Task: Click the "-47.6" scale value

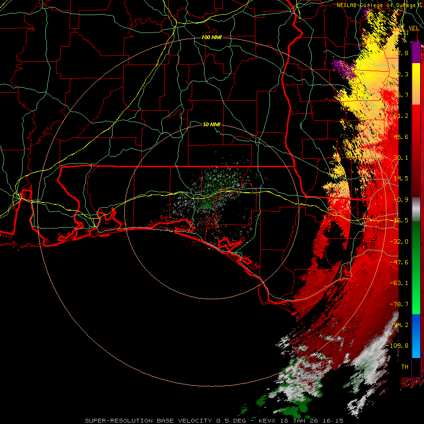Action: coord(400,262)
